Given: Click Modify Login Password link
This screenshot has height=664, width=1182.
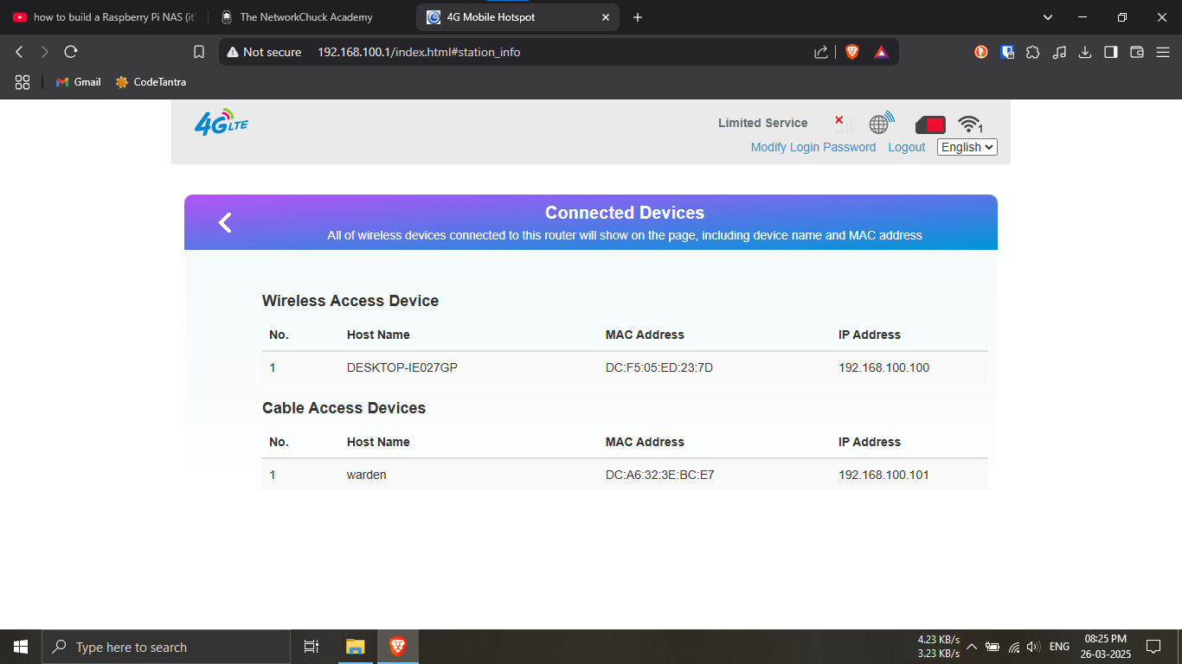Looking at the screenshot, I should click(813, 147).
